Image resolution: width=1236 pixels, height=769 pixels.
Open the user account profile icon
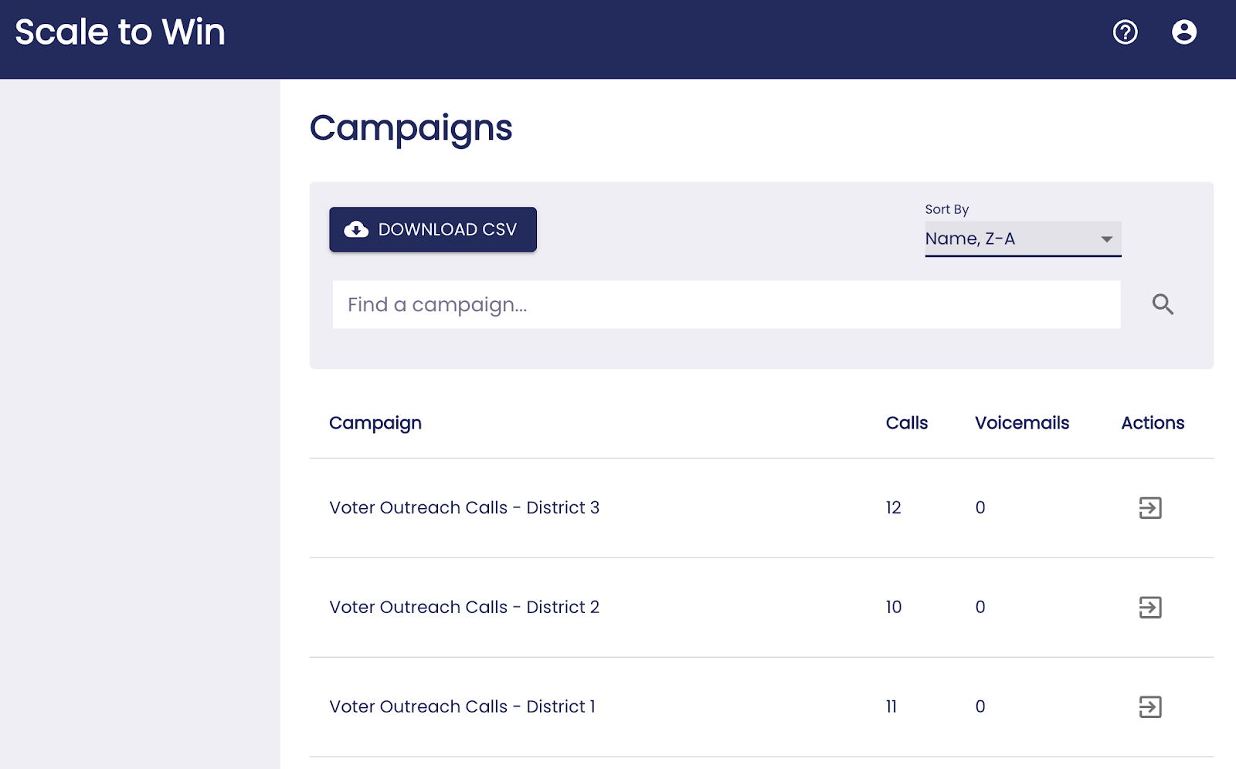pyautogui.click(x=1183, y=32)
